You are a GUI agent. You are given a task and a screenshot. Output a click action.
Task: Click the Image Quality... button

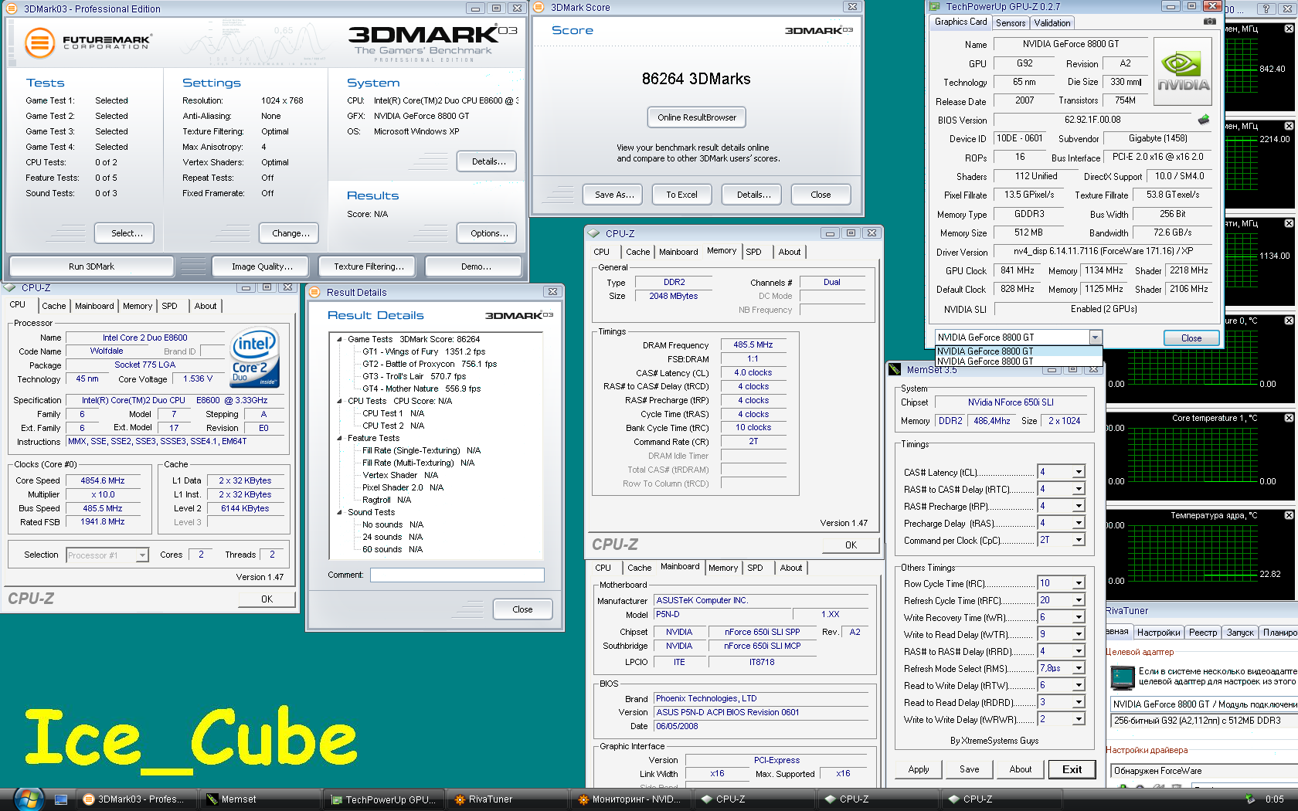[x=262, y=266]
